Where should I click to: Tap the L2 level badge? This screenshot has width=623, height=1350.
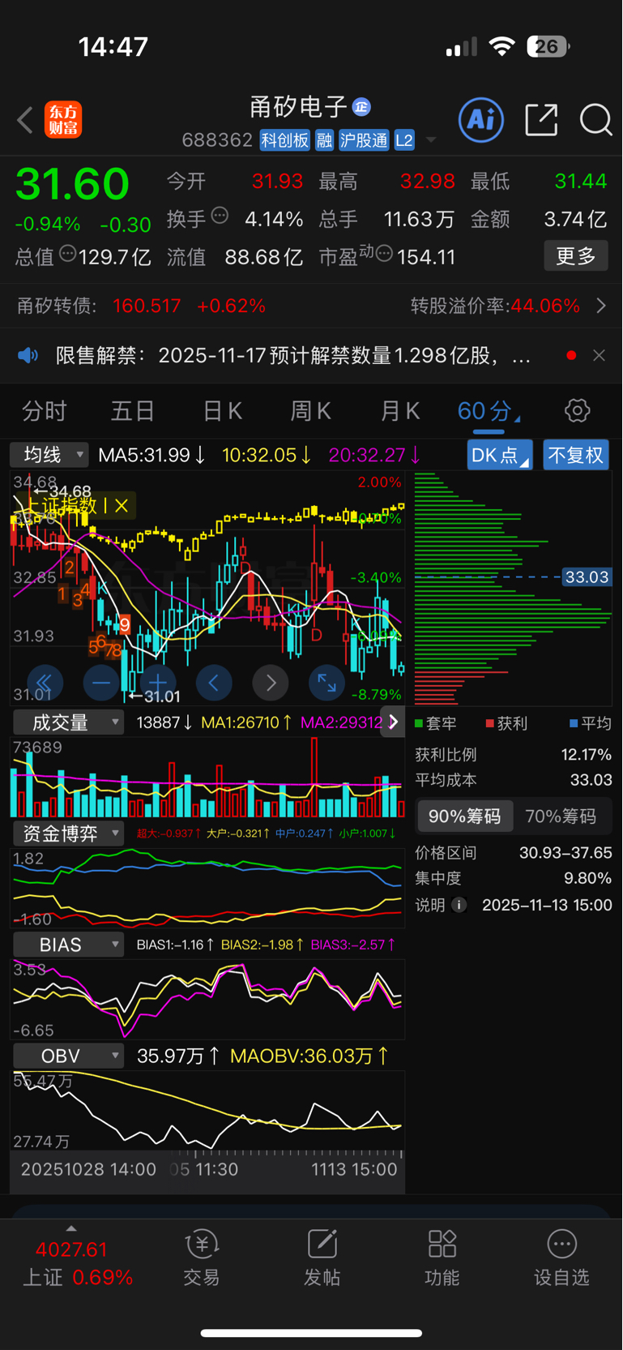coord(404,140)
